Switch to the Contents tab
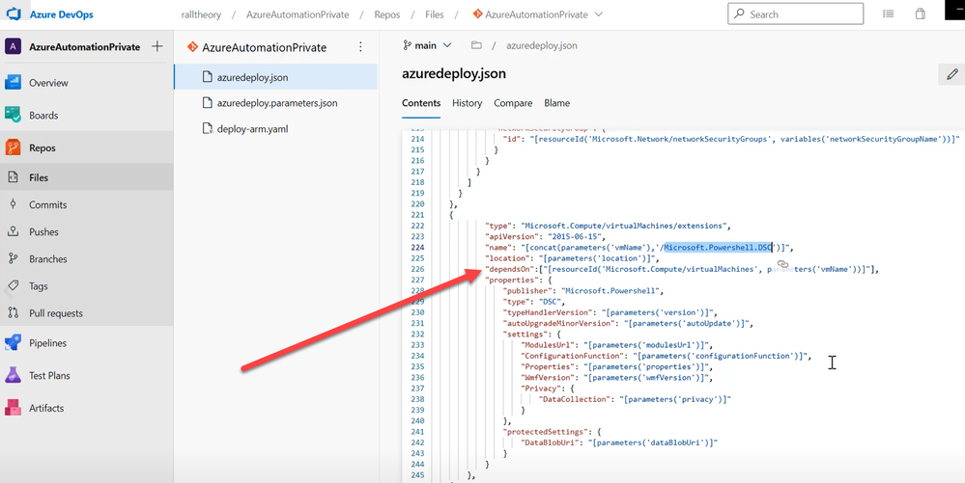965x483 pixels. (421, 103)
